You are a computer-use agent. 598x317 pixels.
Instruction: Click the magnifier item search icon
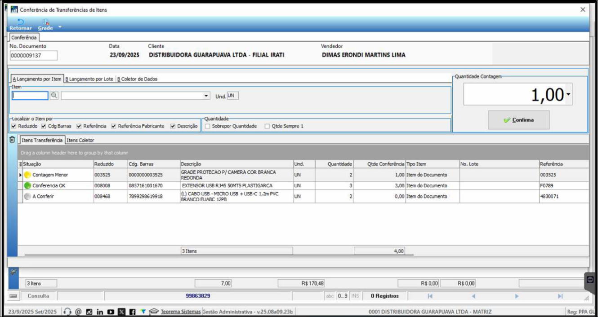point(54,96)
